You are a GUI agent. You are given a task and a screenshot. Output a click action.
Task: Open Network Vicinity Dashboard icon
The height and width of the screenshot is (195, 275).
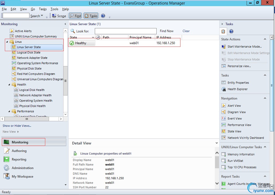[224, 138]
